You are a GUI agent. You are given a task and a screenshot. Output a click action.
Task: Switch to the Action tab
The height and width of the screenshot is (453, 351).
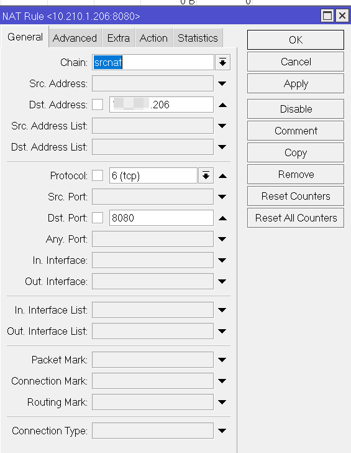point(153,38)
